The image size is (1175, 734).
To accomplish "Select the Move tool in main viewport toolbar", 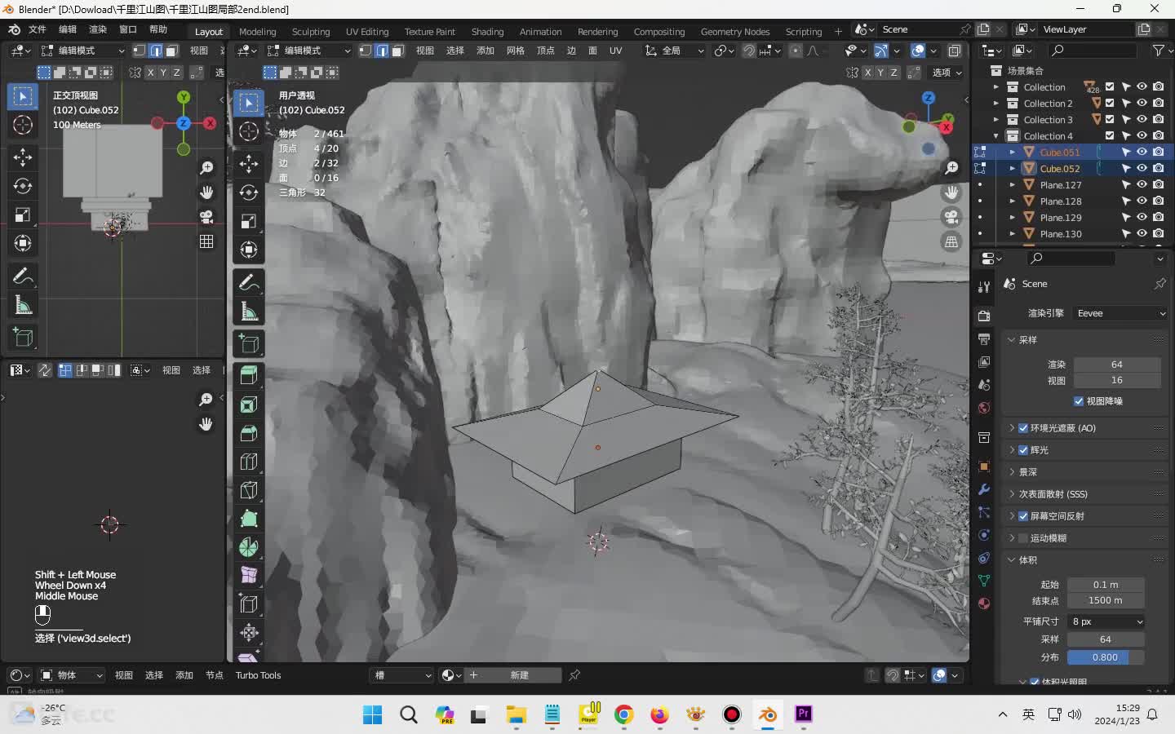I will coord(249,163).
